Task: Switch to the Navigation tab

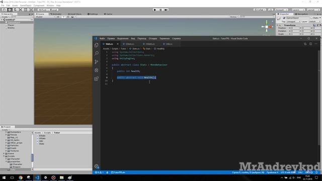Action: point(301,14)
